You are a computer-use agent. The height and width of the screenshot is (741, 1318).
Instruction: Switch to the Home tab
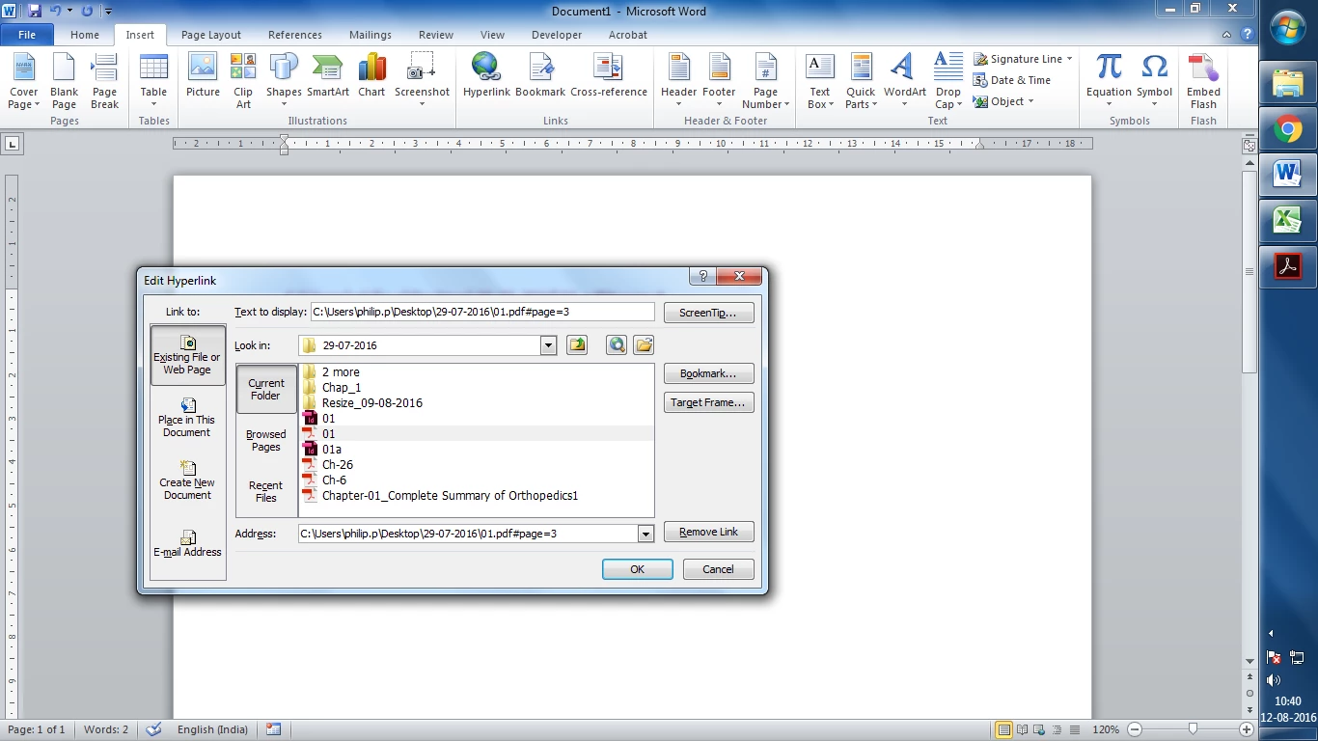85,35
